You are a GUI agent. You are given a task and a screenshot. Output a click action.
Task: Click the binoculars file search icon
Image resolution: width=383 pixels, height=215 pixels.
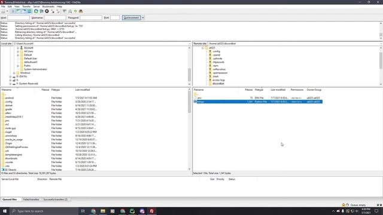(x=81, y=11)
